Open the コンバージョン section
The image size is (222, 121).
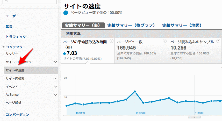point(17,115)
